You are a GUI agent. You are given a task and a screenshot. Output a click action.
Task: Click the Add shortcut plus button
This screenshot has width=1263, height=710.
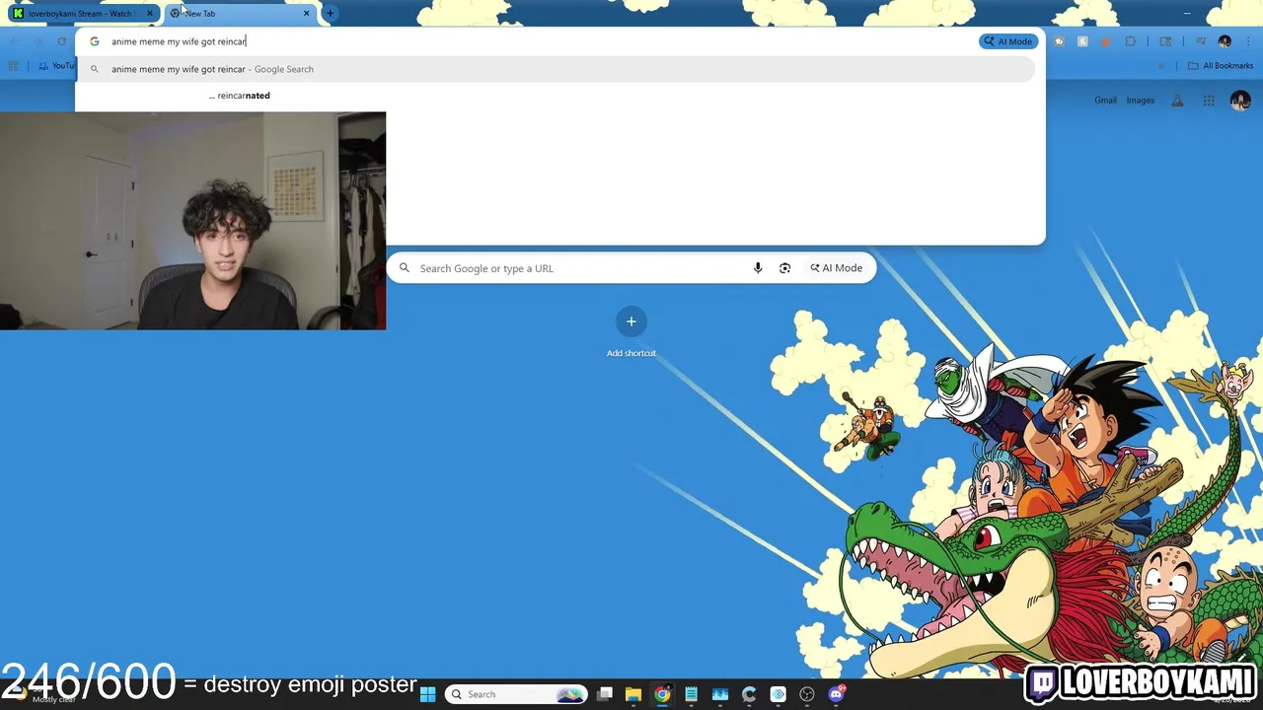tap(631, 321)
